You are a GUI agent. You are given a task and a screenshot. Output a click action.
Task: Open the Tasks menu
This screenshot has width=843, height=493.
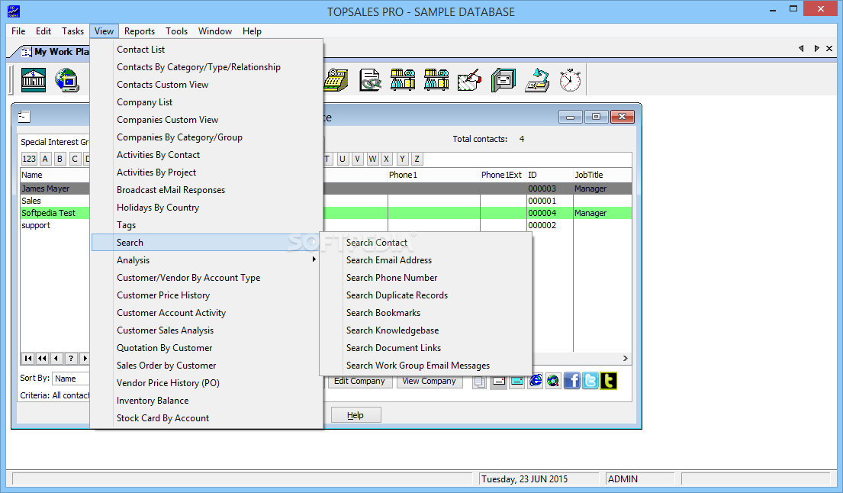[x=72, y=31]
